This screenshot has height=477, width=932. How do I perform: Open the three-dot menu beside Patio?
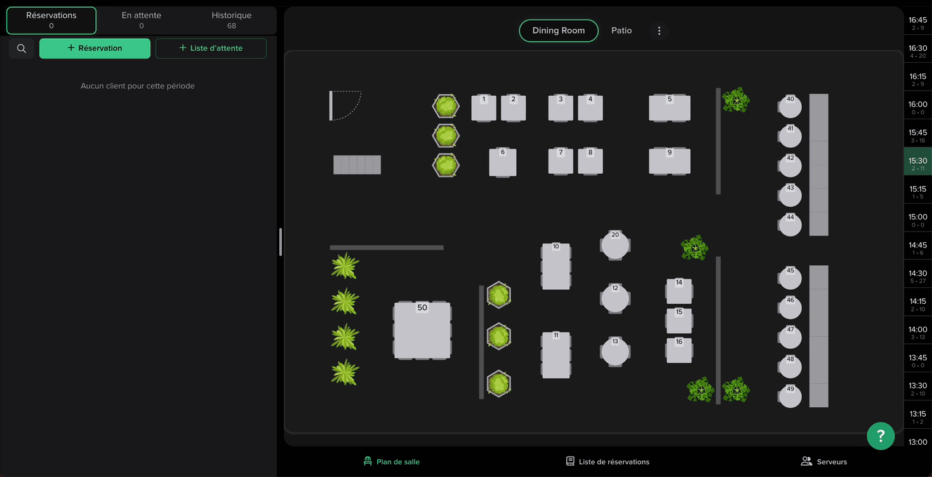pos(659,30)
